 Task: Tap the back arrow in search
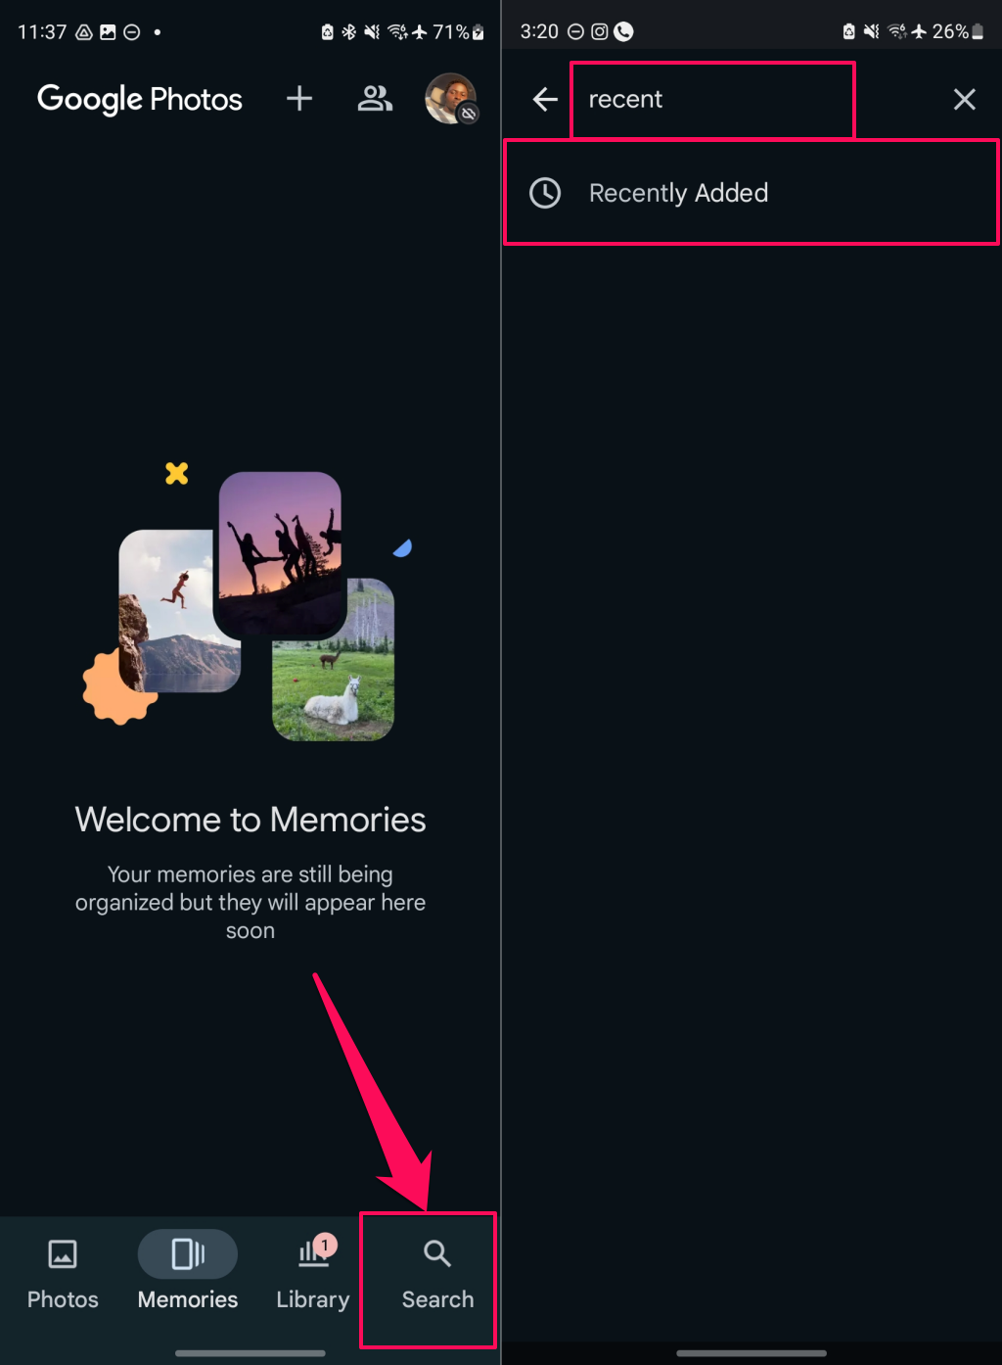(x=545, y=99)
